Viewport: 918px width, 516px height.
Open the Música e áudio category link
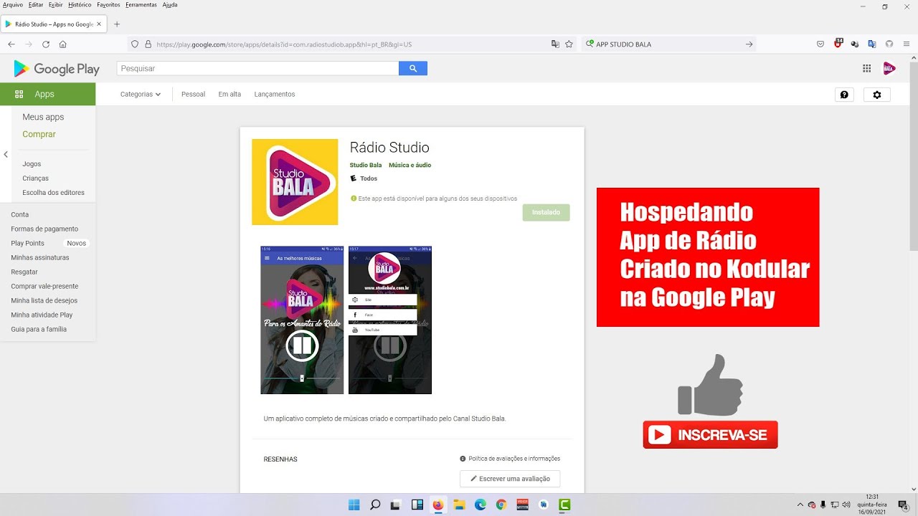point(410,165)
